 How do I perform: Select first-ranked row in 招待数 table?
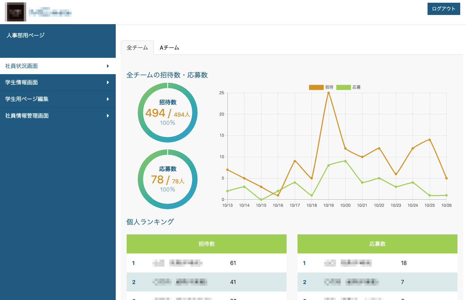pyautogui.click(x=206, y=263)
